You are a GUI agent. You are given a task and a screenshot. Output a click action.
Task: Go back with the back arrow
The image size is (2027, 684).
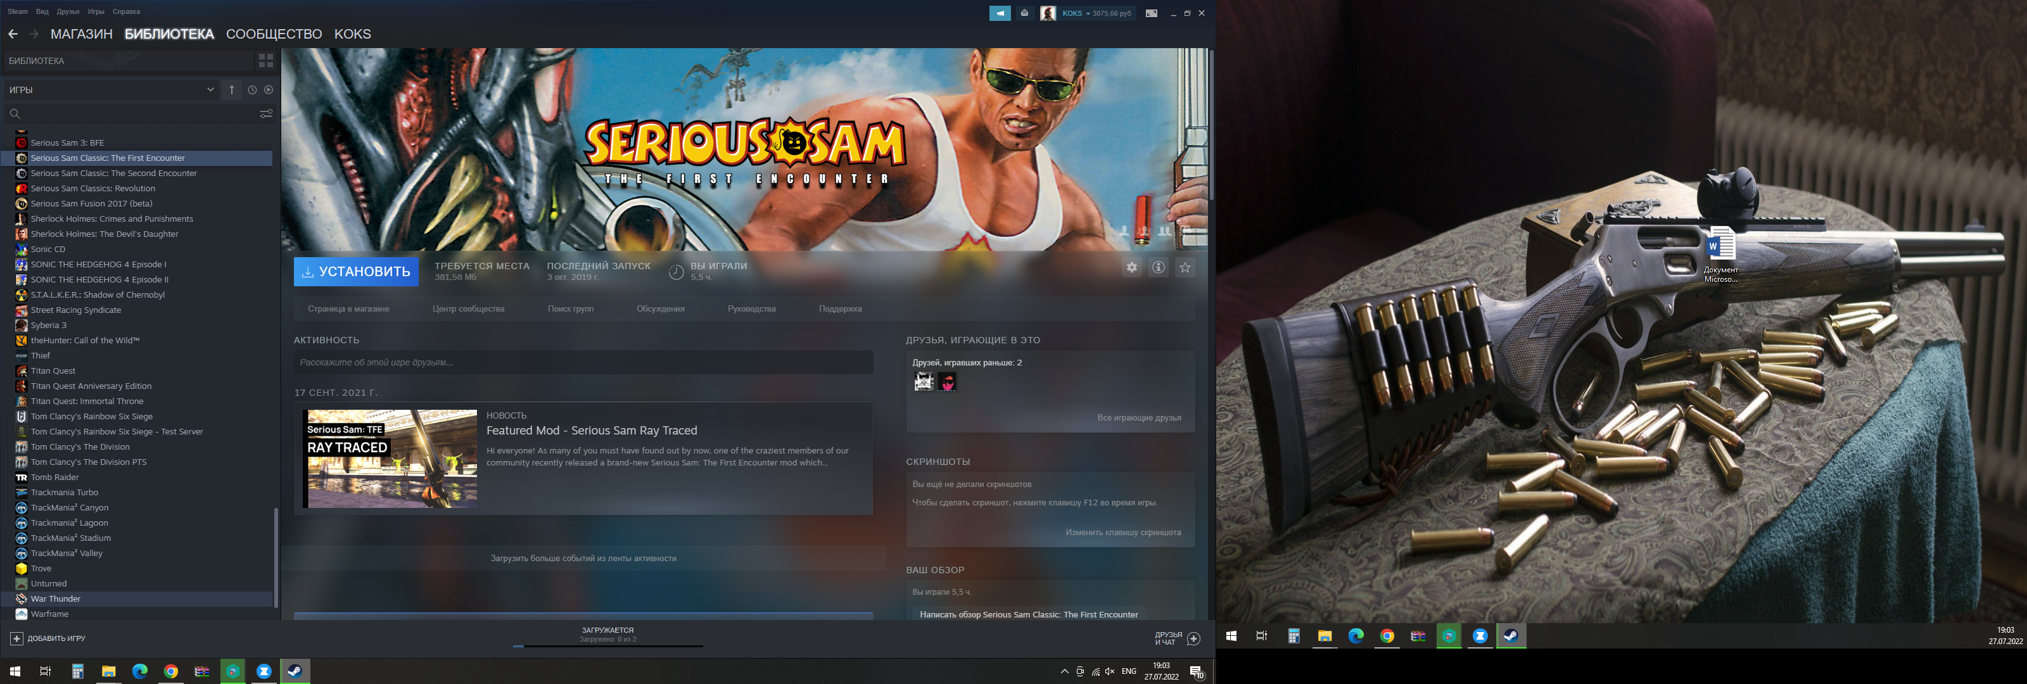click(13, 34)
